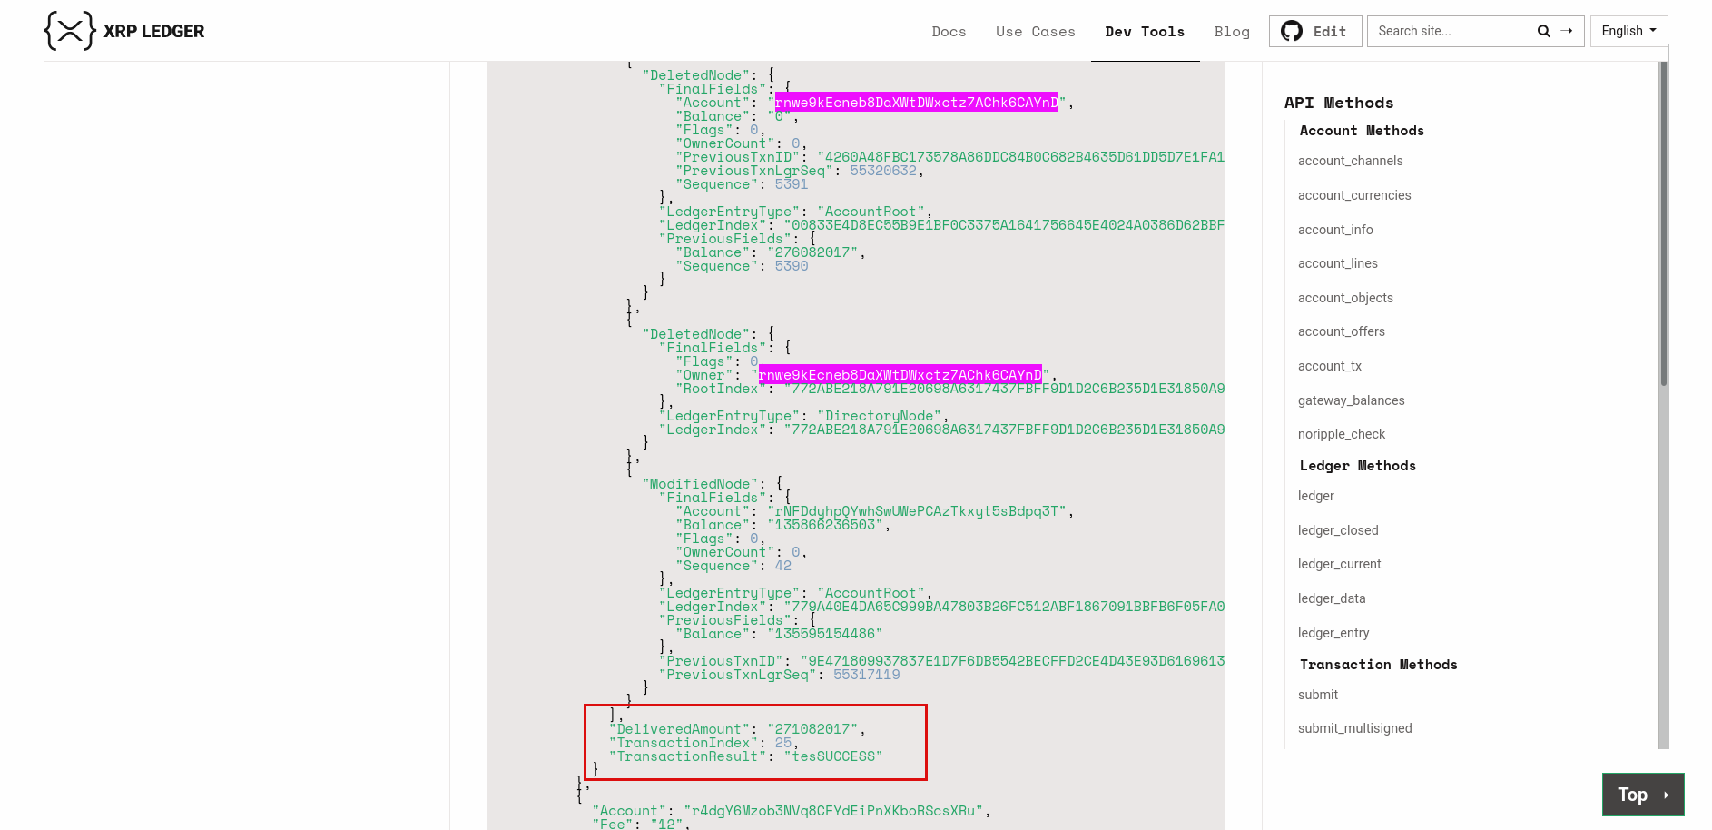Open the account_channels method
The height and width of the screenshot is (830, 1712).
click(1350, 161)
